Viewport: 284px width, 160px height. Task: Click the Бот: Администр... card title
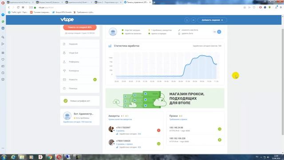click(83, 114)
